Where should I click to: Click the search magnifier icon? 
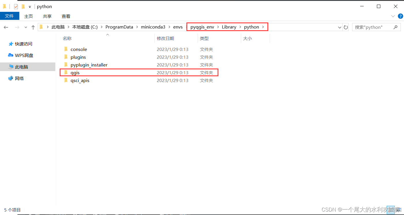[396, 27]
